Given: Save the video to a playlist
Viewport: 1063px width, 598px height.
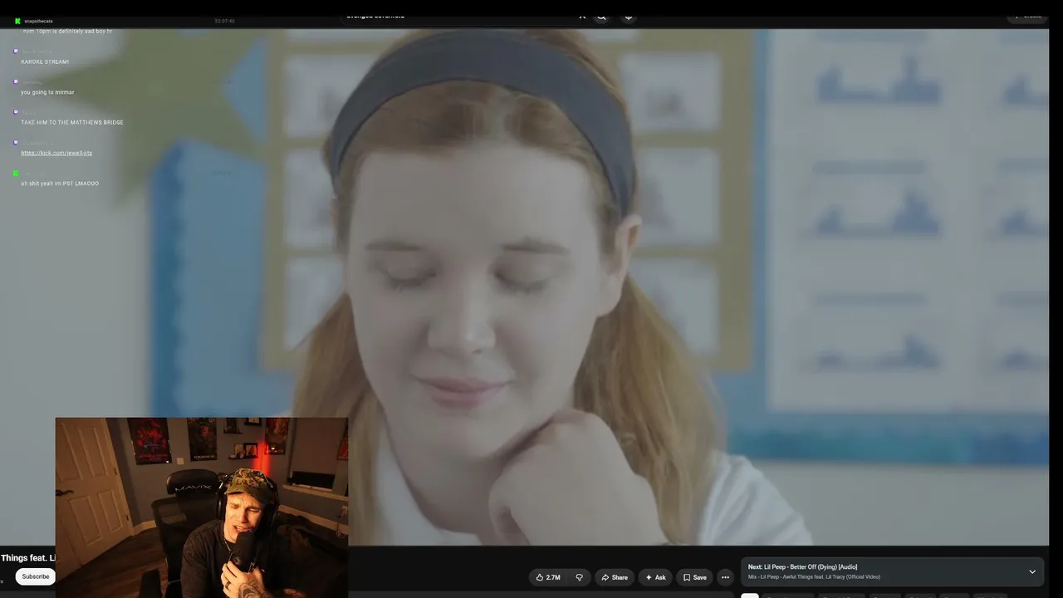Looking at the screenshot, I should 694,577.
